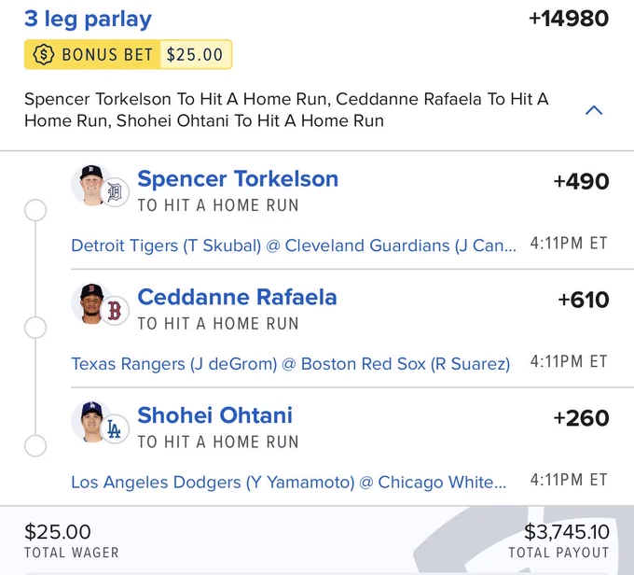Open the Tigers @ Guardians game link
Image resolution: width=634 pixels, height=575 pixels.
pyautogui.click(x=294, y=245)
